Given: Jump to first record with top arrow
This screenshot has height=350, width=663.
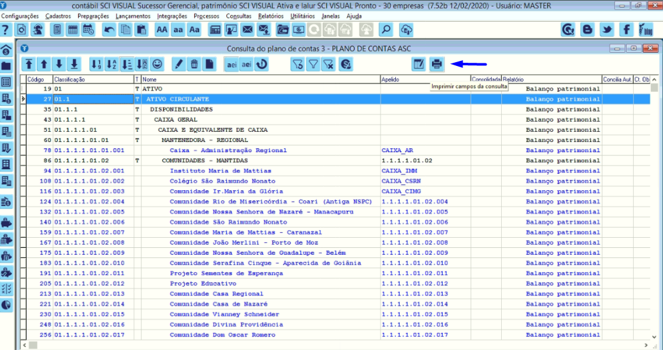Looking at the screenshot, I should (29, 63).
